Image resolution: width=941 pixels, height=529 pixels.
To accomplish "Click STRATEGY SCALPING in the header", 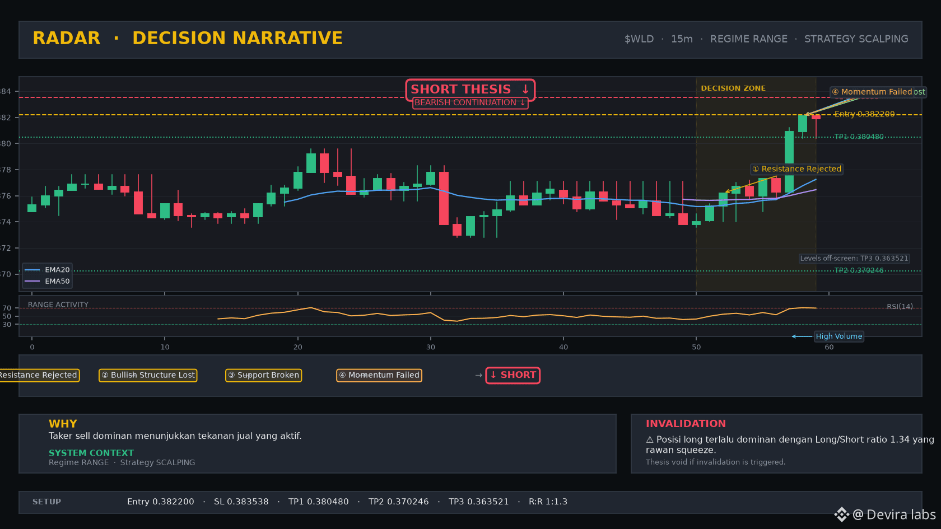I will 856,39.
